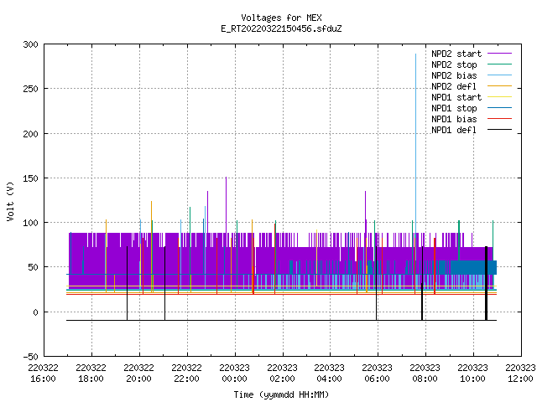Screen dimensions: 537x402
Task: Click the y-axis tick label 300
Action: [30, 44]
